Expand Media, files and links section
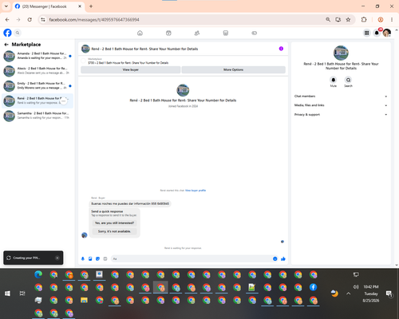 341,105
